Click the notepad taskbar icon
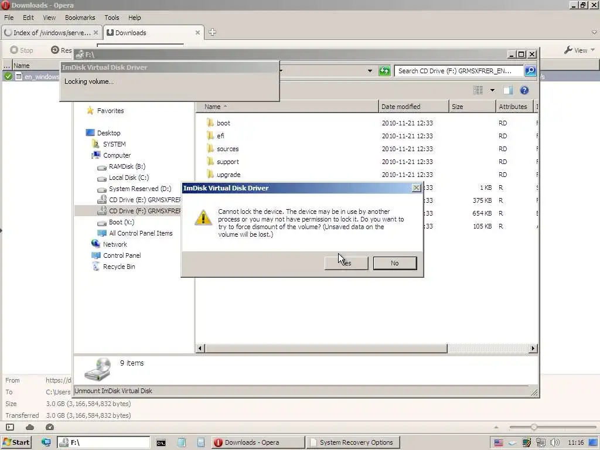Screen dimensions: 600x450 [182, 442]
